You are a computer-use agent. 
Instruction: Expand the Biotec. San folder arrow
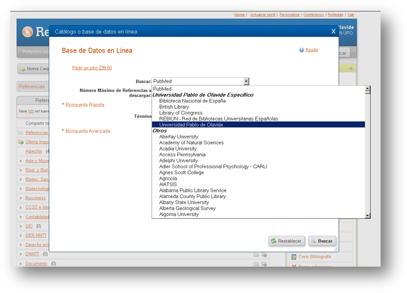point(21,180)
